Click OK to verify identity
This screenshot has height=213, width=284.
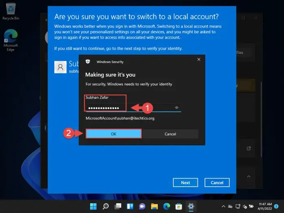coord(113,134)
